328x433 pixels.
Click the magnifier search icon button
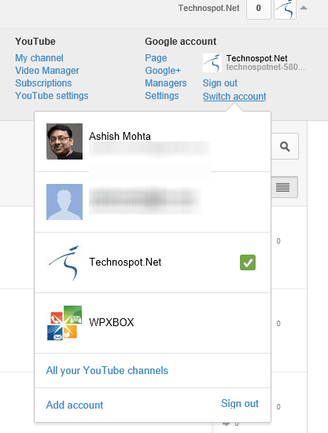[x=285, y=146]
